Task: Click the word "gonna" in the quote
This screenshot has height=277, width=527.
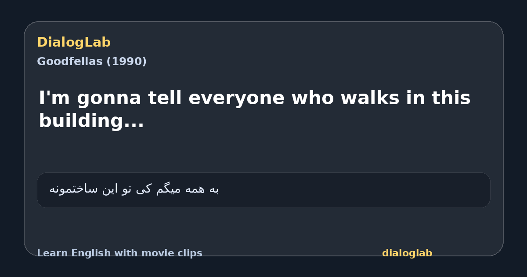Action: point(109,98)
